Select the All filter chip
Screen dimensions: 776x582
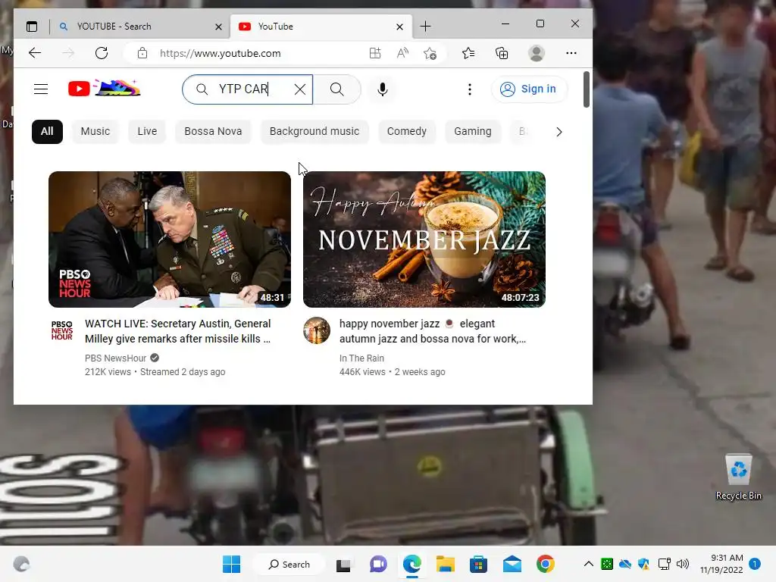[x=47, y=132]
